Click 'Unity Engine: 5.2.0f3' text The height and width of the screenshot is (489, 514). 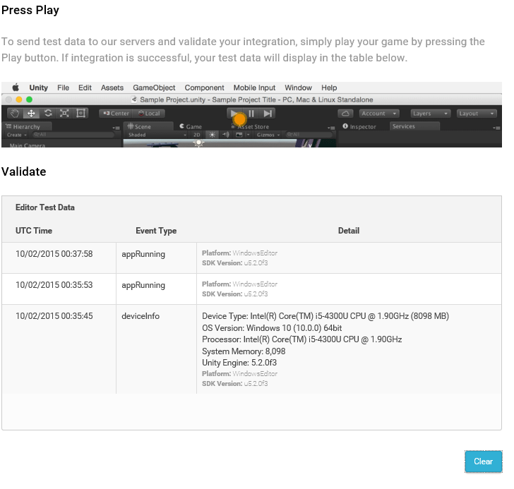click(239, 363)
